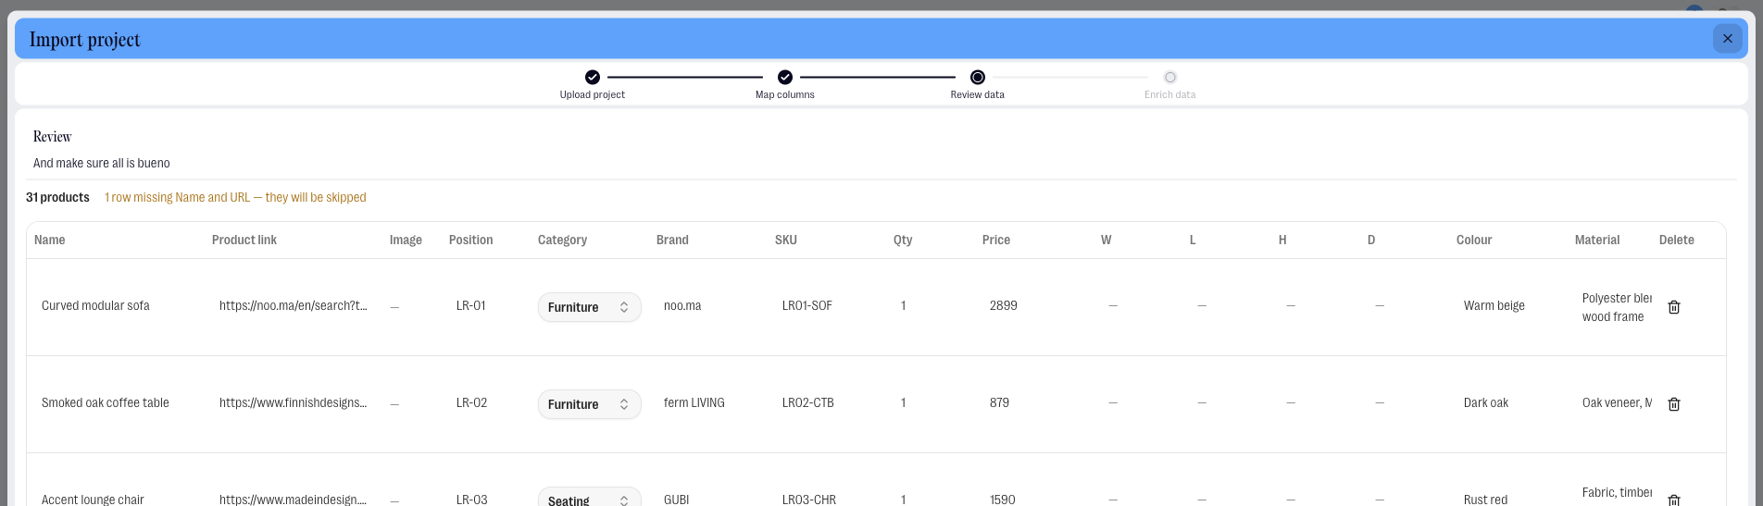Screen dimensions: 1763x506
Task: Open Seating category dropdown for Accent lounge chair
Action: pyautogui.click(x=589, y=499)
